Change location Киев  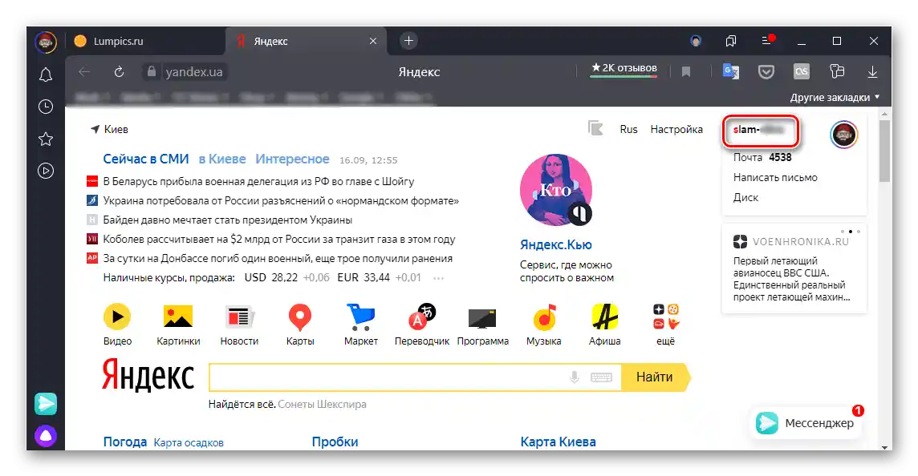point(109,129)
